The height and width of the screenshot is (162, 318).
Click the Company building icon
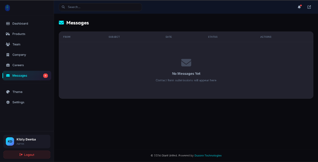pyautogui.click(x=8, y=55)
